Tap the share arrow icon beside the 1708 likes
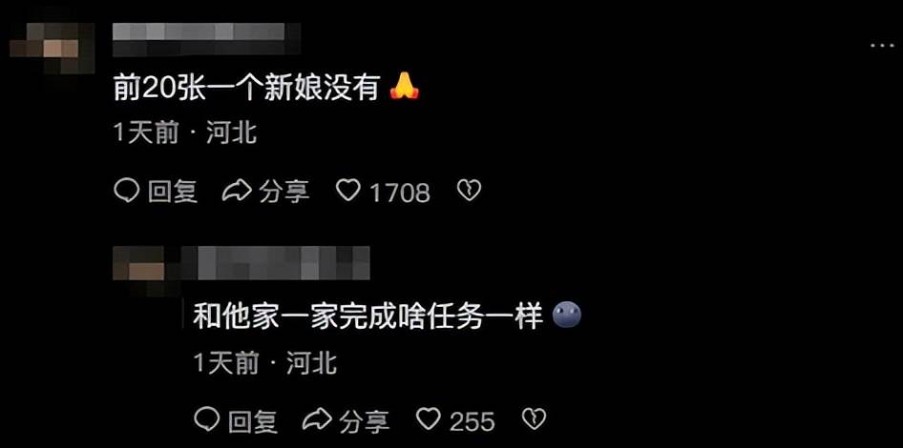 (237, 191)
